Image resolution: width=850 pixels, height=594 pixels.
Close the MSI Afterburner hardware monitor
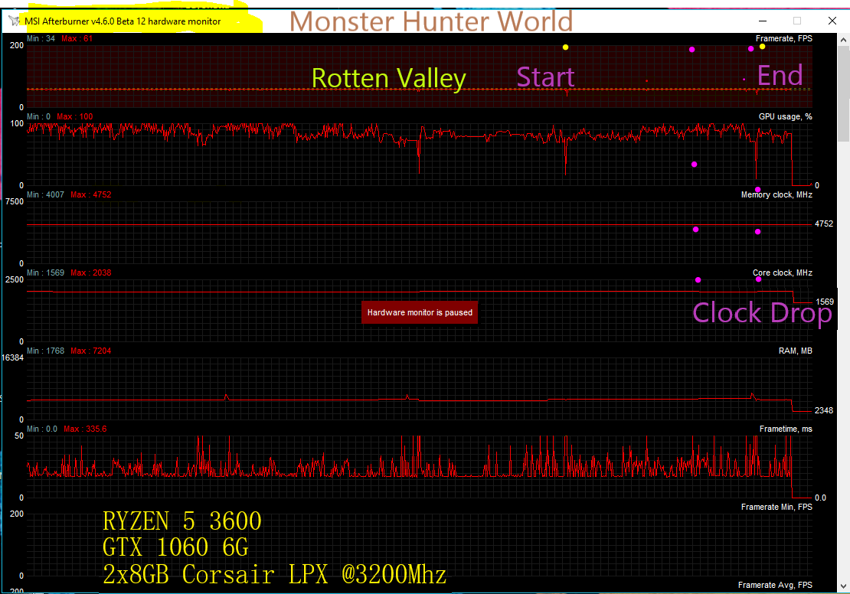pyautogui.click(x=832, y=21)
